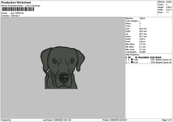This screenshot has width=173, height=122.
Task: Click the Production Worksheet title
Action: 16,3
